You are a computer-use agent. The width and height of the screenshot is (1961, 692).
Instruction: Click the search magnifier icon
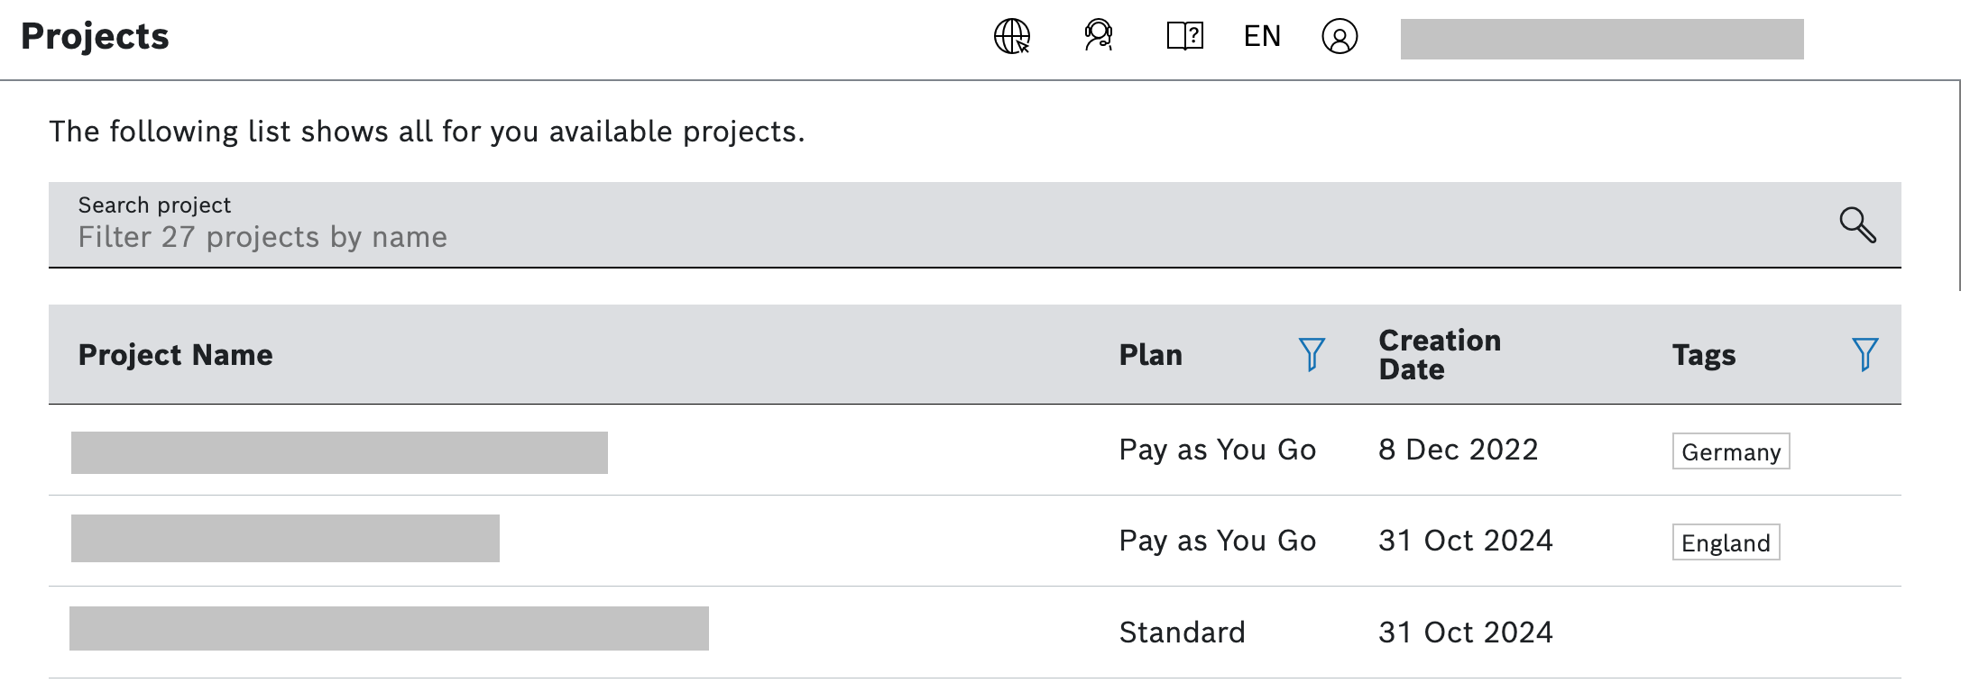[1857, 224]
